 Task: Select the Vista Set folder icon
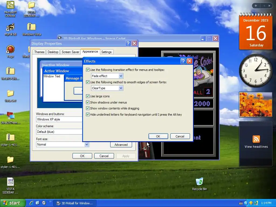click(10, 96)
